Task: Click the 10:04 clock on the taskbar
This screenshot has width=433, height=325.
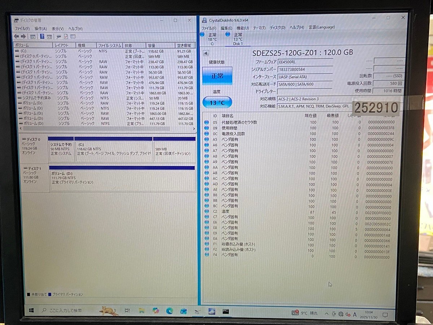Action: pyautogui.click(x=368, y=315)
